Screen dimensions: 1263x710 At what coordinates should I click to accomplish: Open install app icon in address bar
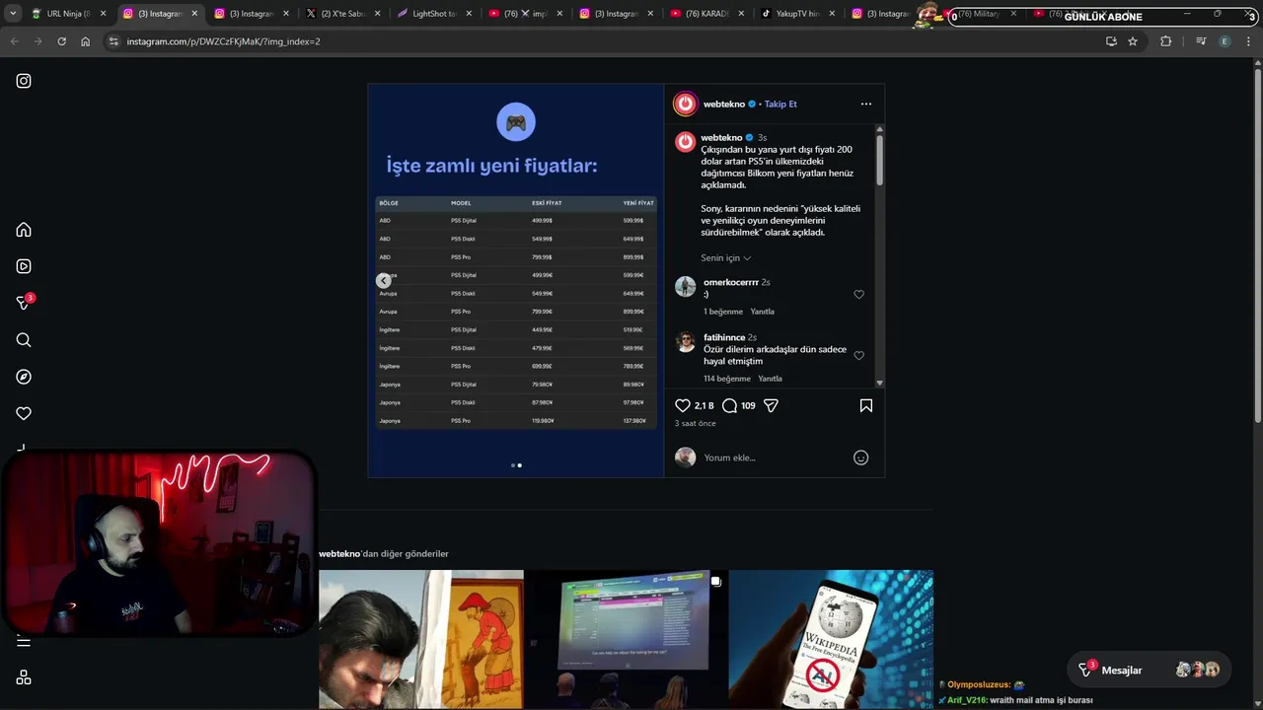tap(1111, 41)
